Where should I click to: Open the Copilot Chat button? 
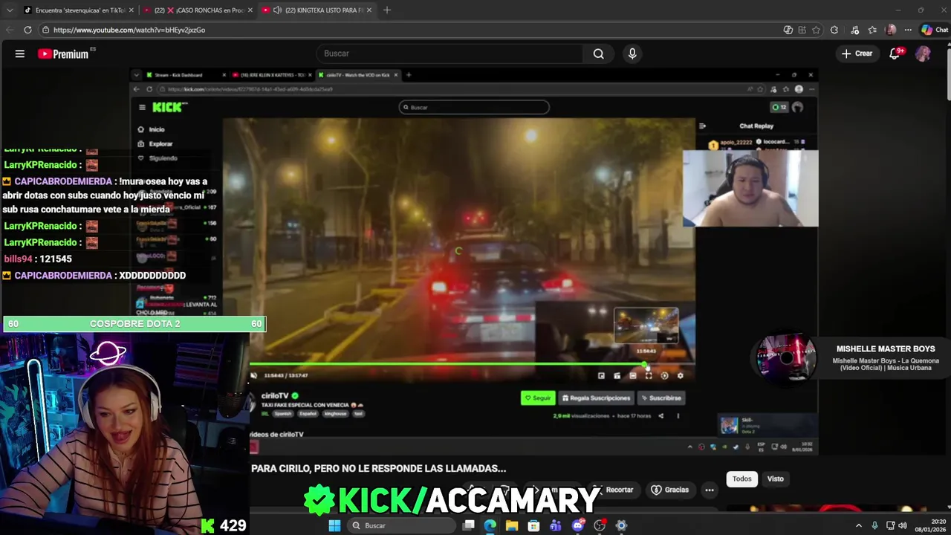pos(934,30)
